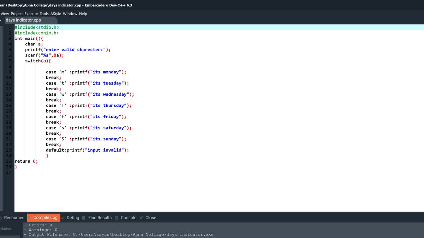
Task: Click the fold marker at line 24
Action: (x=12, y=155)
